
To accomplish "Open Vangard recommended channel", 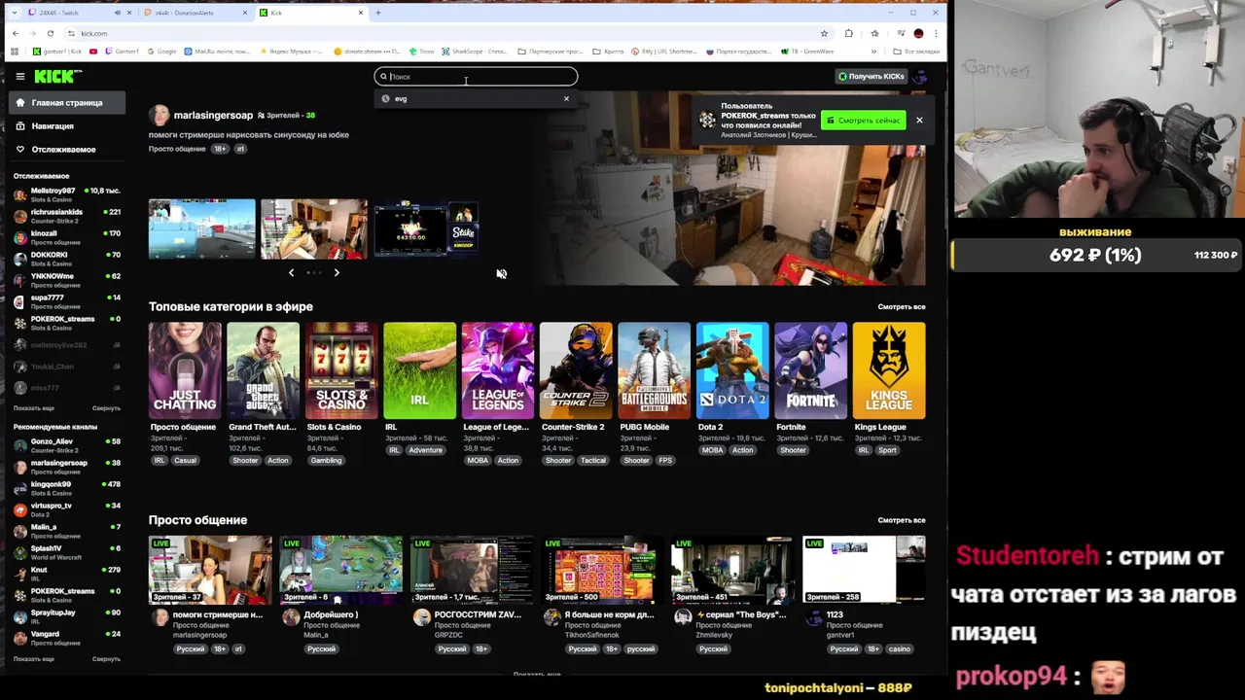I will pyautogui.click(x=66, y=638).
